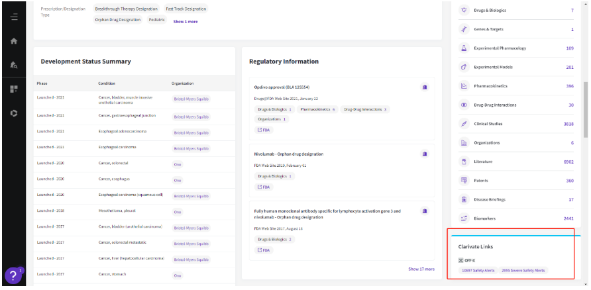The width and height of the screenshot is (591, 290).
Task: Click the Phase column header
Action: click(42, 83)
